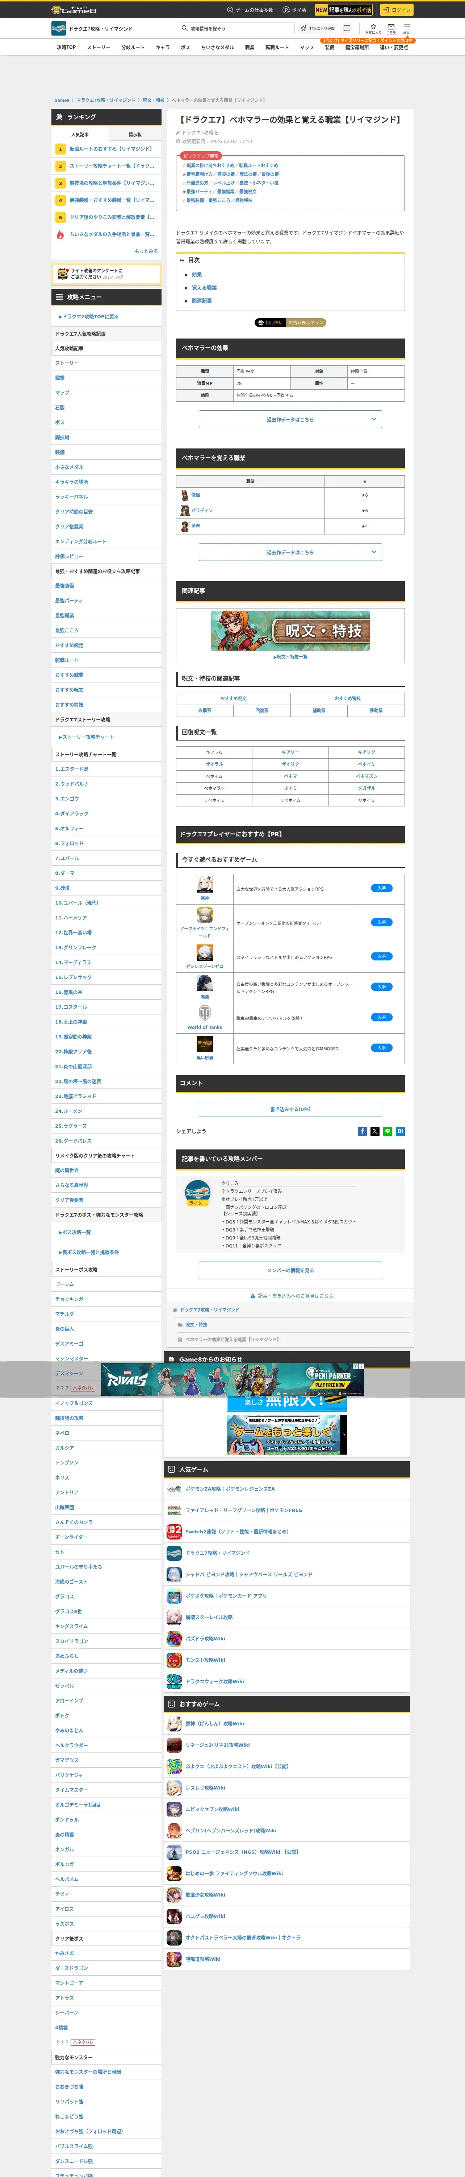The image size is (465, 2177).
Task: Open 攻略TOP in the navigation bar
Action: point(66,47)
